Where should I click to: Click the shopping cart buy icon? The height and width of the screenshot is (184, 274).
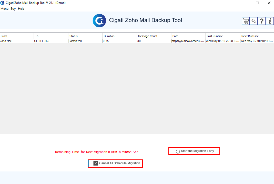coord(246,21)
